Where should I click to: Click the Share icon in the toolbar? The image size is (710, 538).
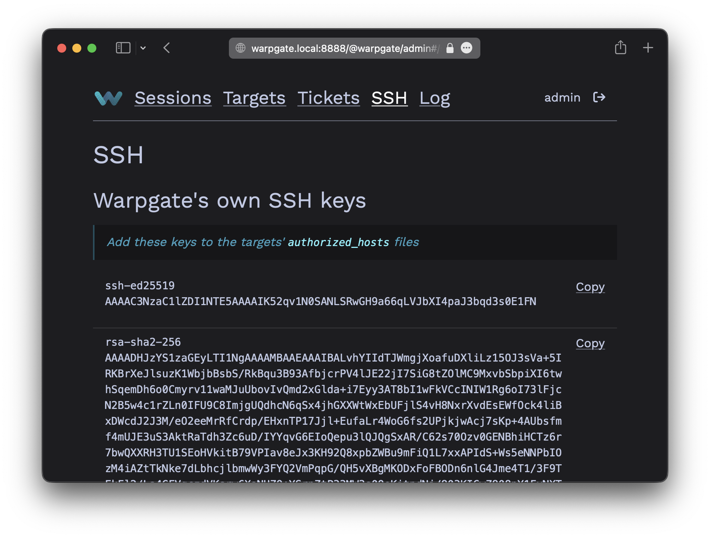click(x=620, y=47)
